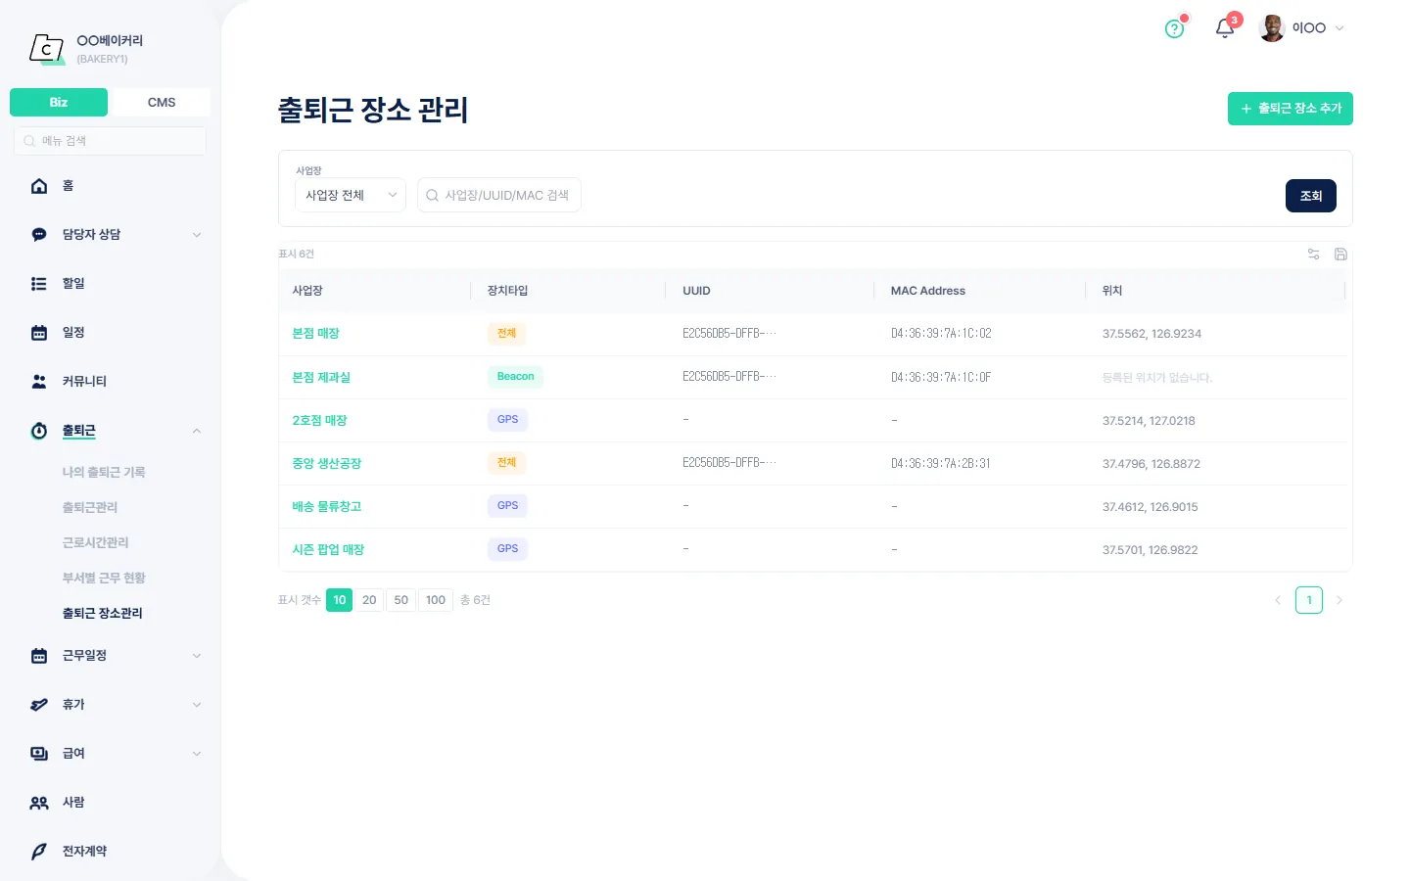Click the 전자계약 feather icon
This screenshot has width=1410, height=881.
(x=39, y=852)
